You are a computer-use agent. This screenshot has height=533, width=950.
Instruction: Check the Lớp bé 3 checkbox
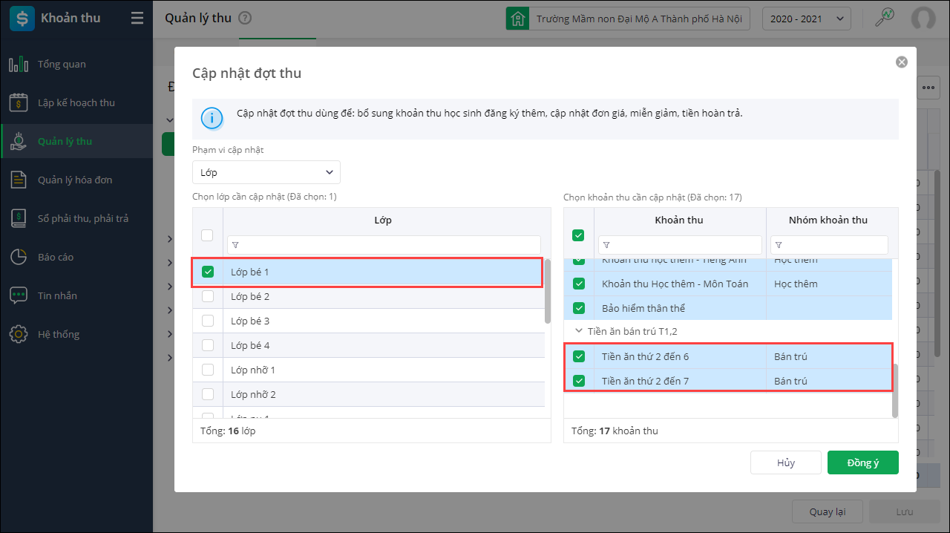208,321
